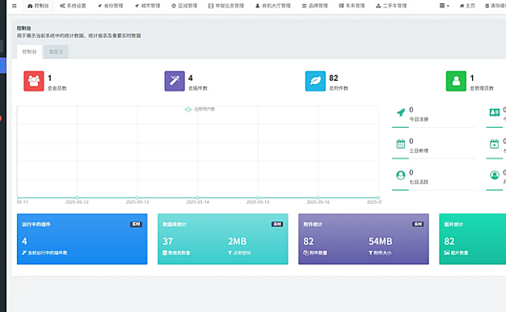Click the 三日新增 label

419,150
